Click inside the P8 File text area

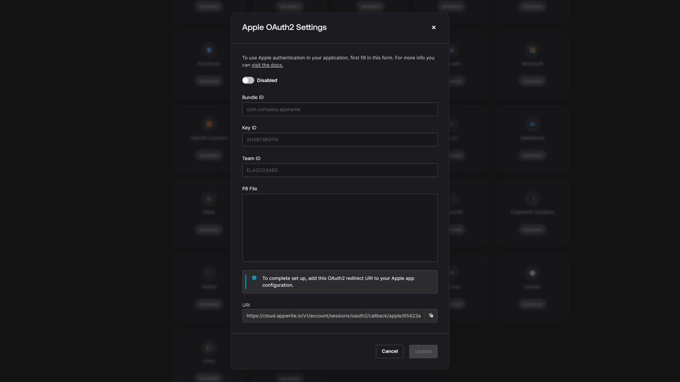point(340,228)
